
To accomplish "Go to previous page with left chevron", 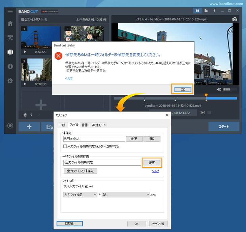I will pyautogui.click(x=31, y=115).
